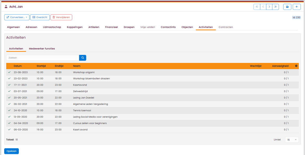Image resolution: width=305 pixels, height=155 pixels.
Task: Click Workshop bloembollen draaien name
Action: coord(91,78)
